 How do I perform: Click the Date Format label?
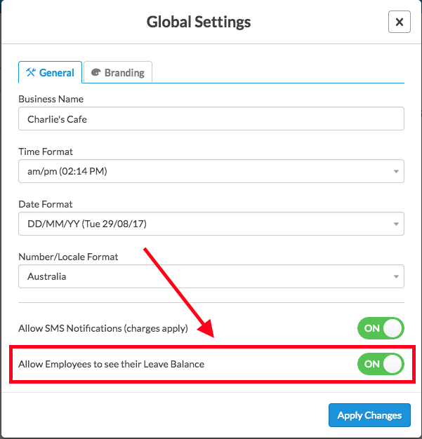[x=46, y=204]
